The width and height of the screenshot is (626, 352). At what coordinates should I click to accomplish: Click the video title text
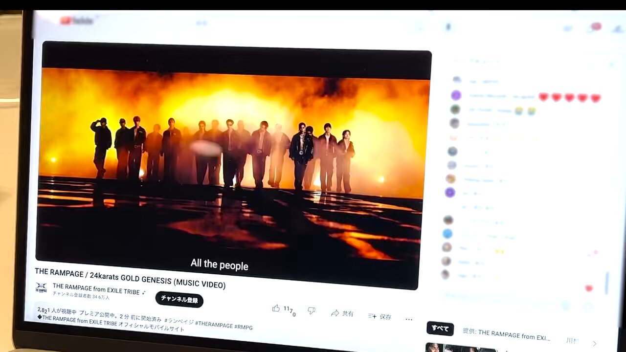coord(130,278)
